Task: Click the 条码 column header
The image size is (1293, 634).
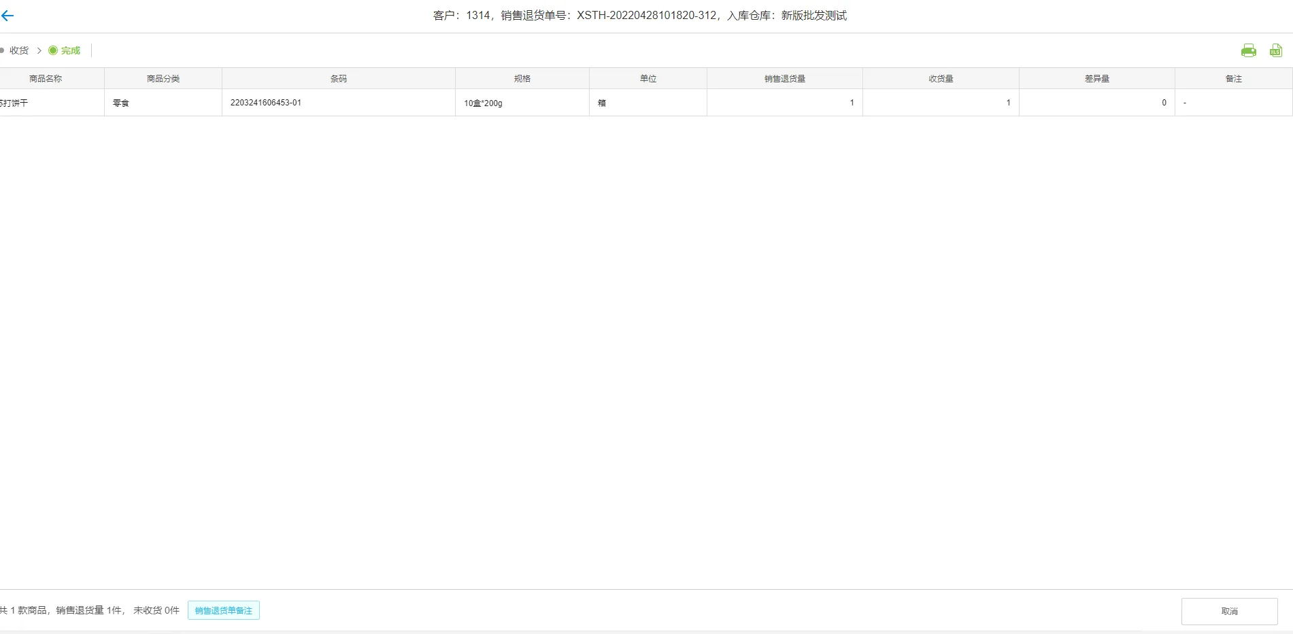Action: 339,78
